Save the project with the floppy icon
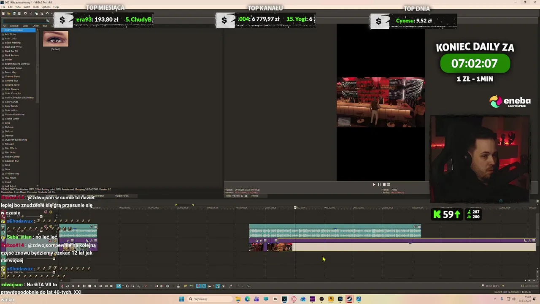The height and width of the screenshot is (304, 540). (x=14, y=14)
